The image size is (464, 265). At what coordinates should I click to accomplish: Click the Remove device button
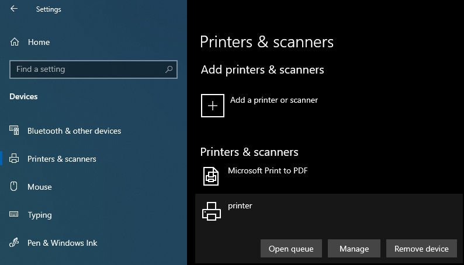tap(421, 249)
